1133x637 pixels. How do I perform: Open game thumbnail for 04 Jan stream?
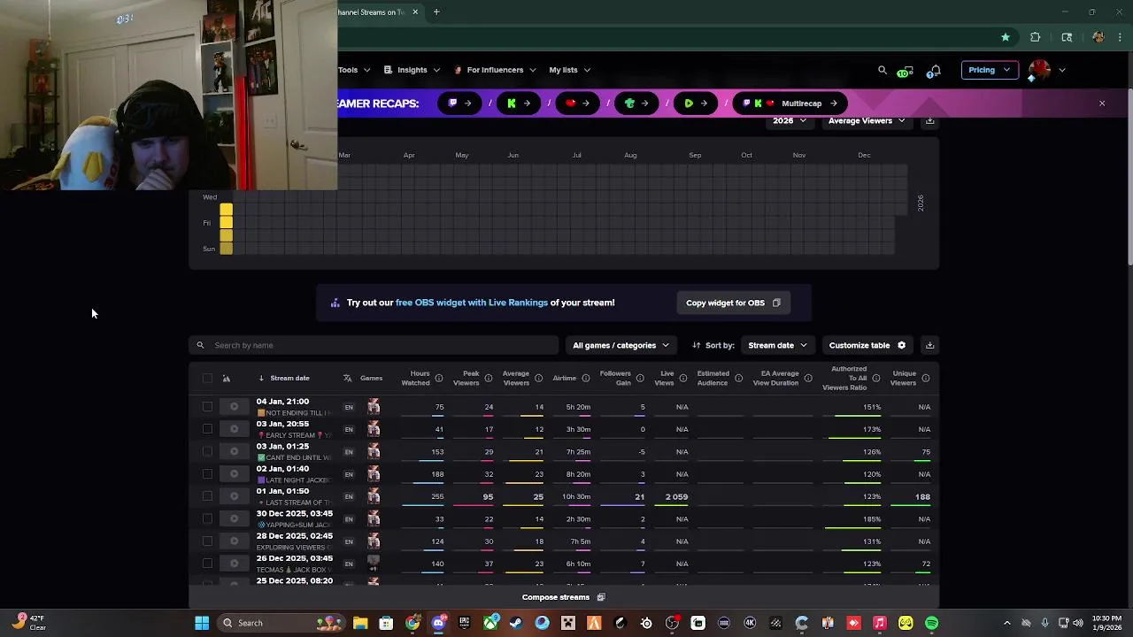click(x=374, y=407)
